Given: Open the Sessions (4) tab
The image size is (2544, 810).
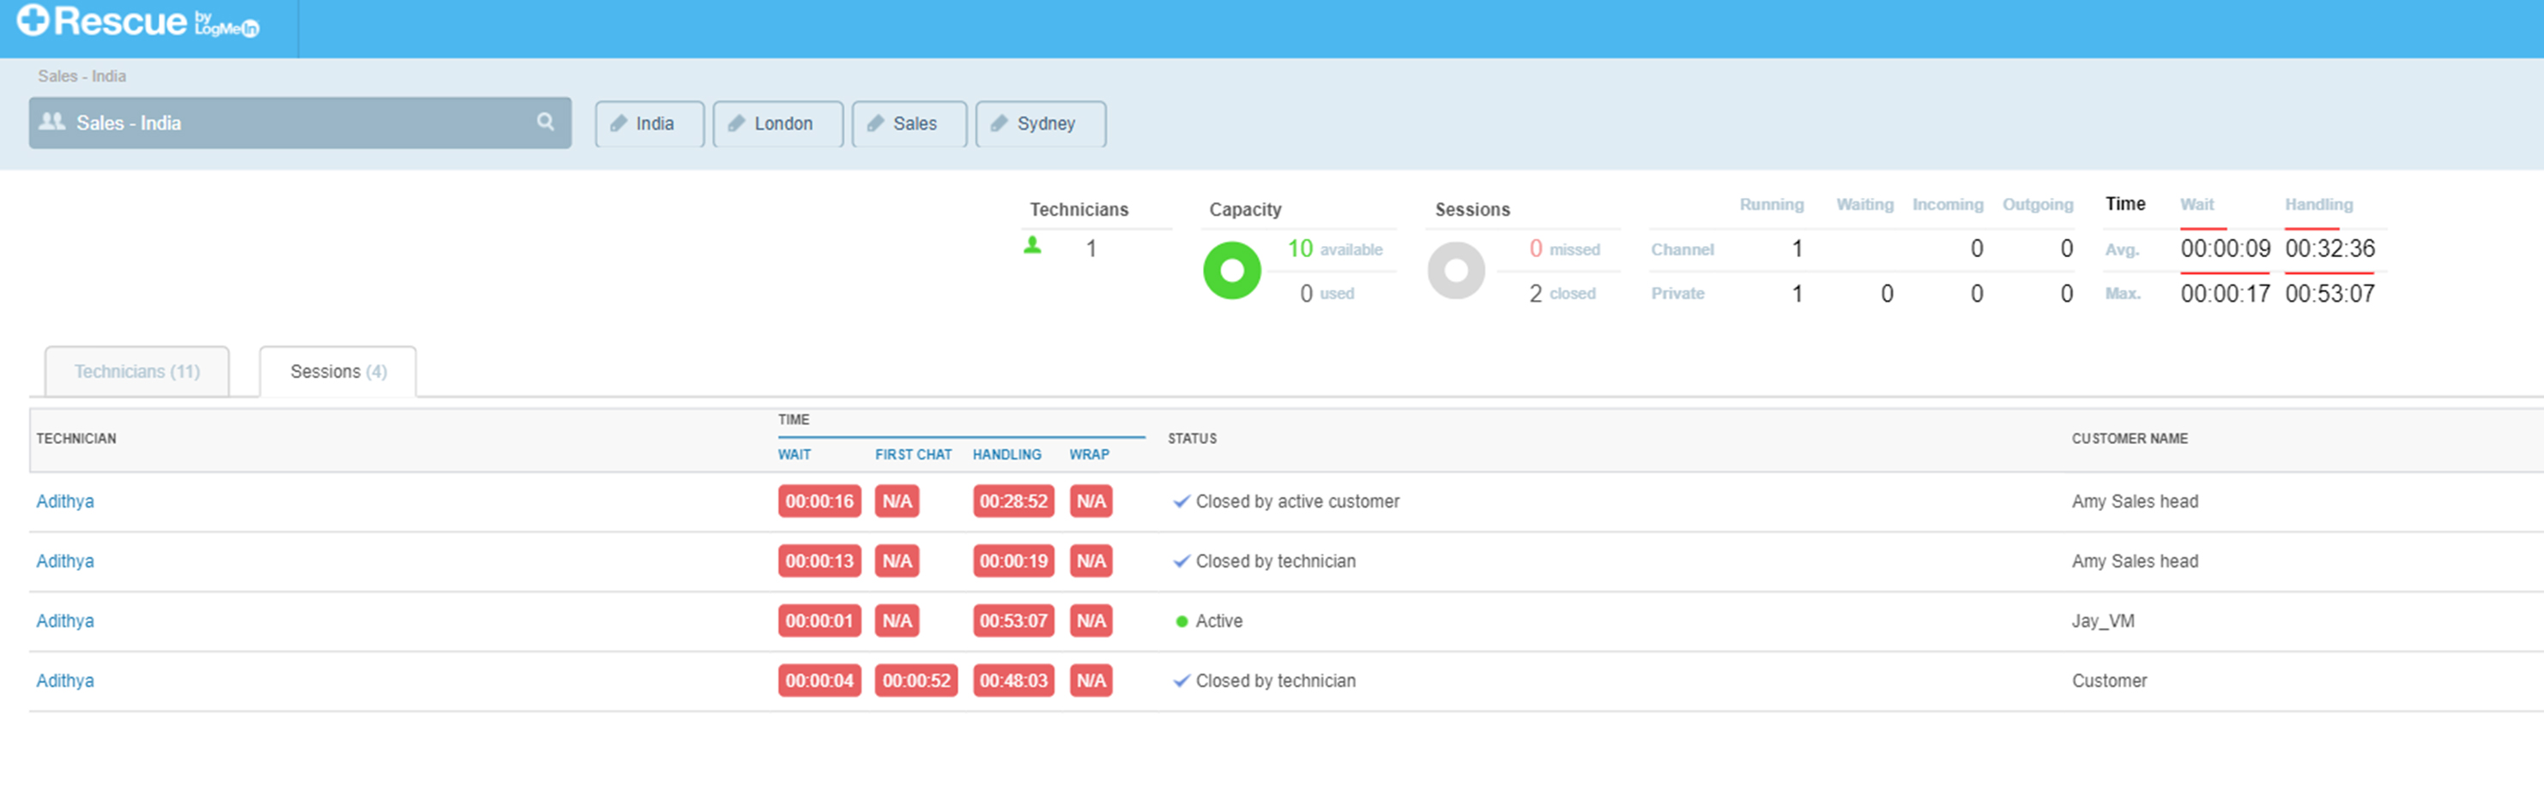Looking at the screenshot, I should click(x=338, y=371).
